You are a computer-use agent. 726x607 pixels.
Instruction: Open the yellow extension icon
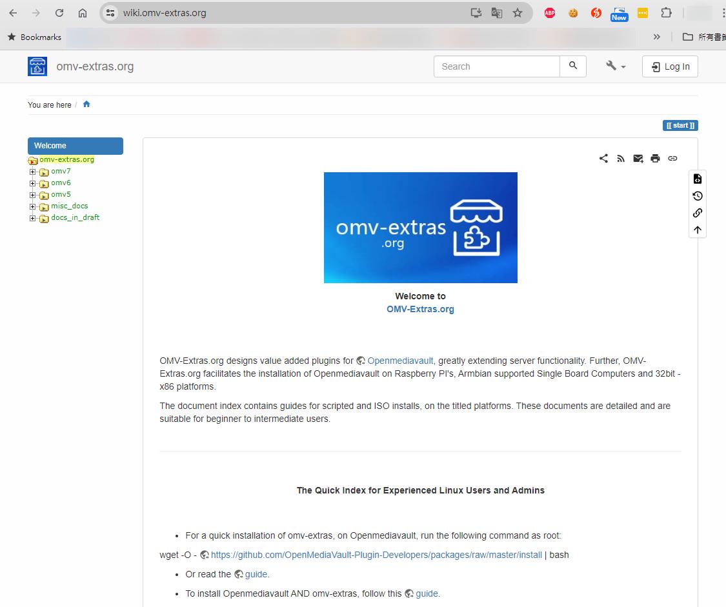(643, 13)
